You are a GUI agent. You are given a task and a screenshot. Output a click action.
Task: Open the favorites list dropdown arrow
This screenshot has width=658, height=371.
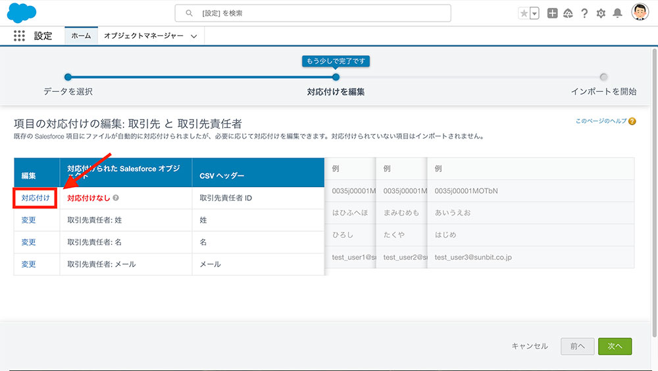click(534, 13)
